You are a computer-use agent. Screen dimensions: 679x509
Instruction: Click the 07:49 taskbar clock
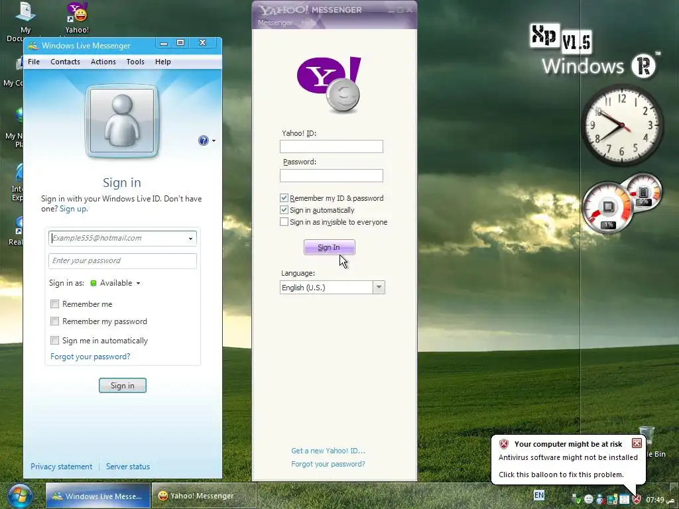[660, 500]
